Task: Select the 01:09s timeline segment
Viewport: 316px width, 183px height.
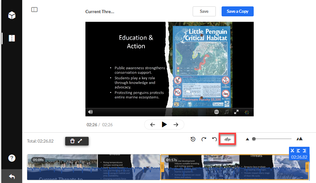Action: 93,167
